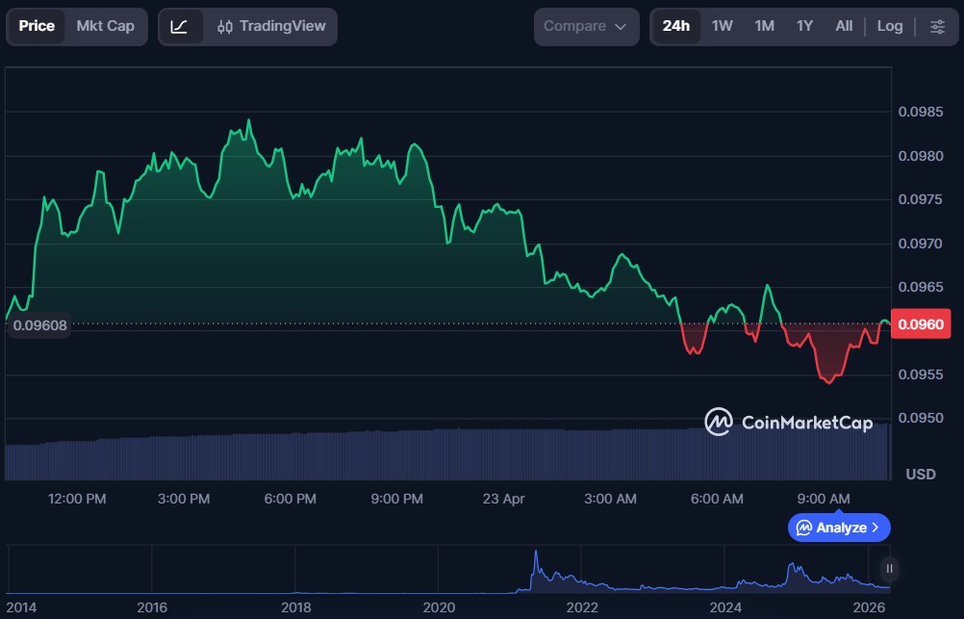Image resolution: width=964 pixels, height=619 pixels.
Task: Toggle Log scale on the chart
Action: [890, 26]
